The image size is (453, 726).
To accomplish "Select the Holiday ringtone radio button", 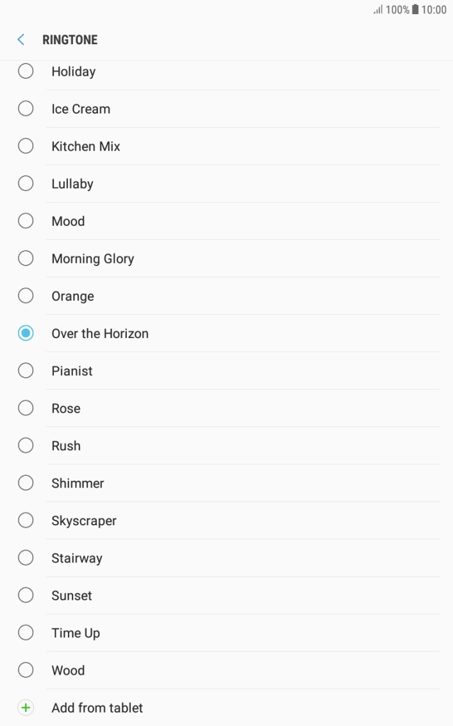I will (26, 71).
